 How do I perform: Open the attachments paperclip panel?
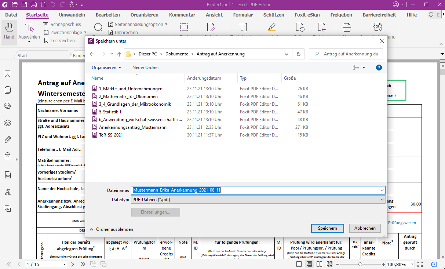click(7, 139)
